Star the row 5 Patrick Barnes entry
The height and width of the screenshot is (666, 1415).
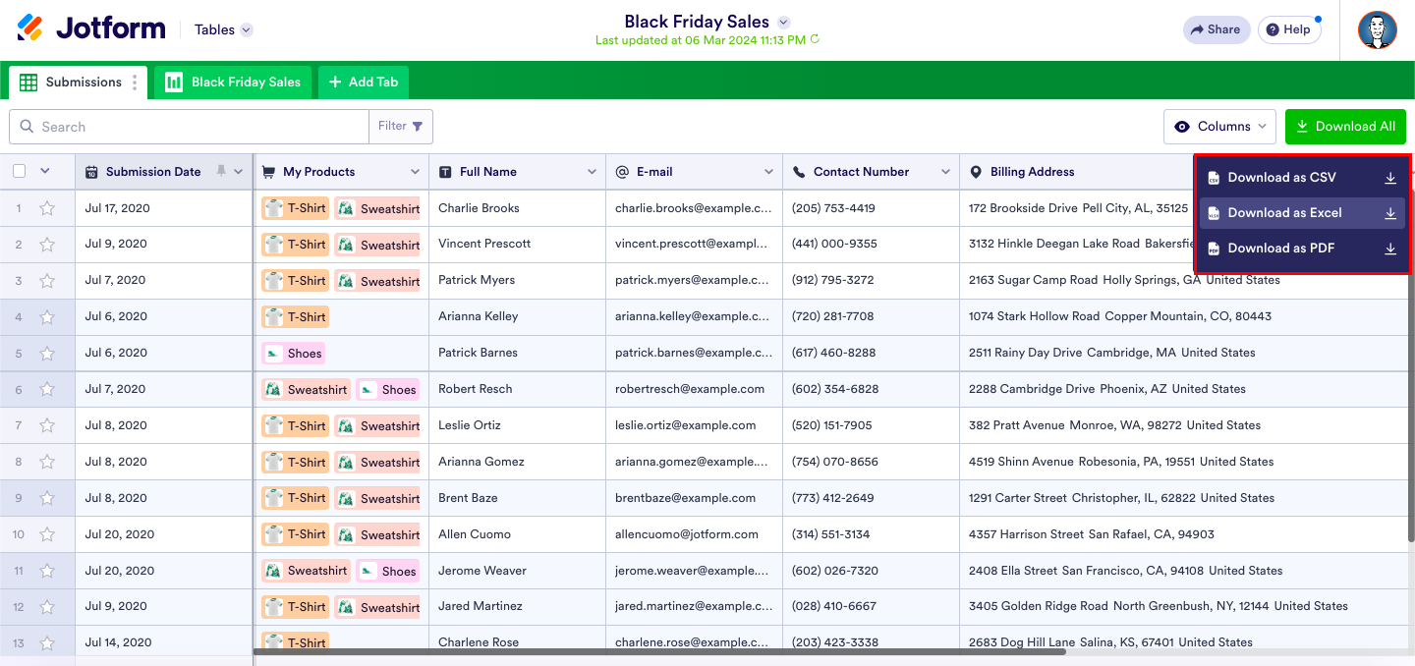(47, 354)
